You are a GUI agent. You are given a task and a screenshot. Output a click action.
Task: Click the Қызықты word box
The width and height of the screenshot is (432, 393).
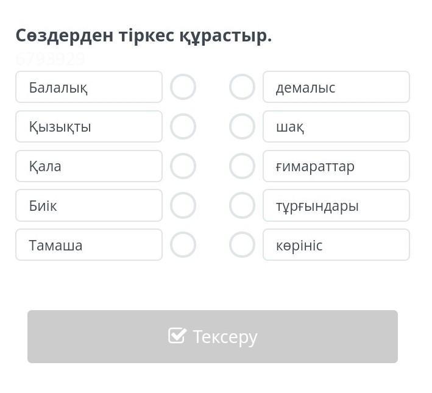pyautogui.click(x=89, y=127)
